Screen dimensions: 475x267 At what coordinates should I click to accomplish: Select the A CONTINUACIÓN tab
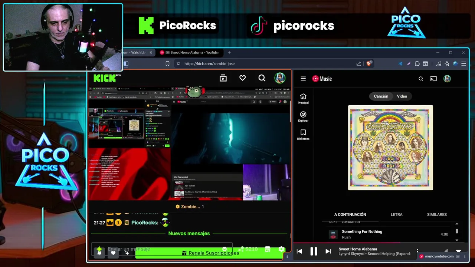point(350,214)
